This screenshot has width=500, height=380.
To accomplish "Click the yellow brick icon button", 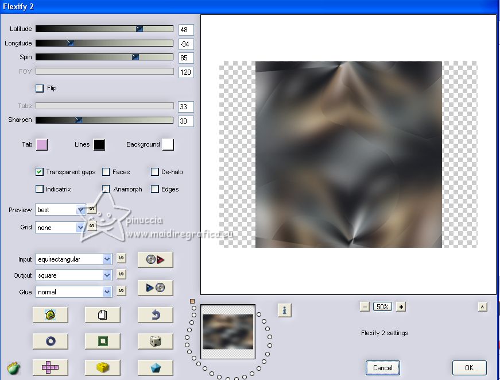I will pos(103,367).
